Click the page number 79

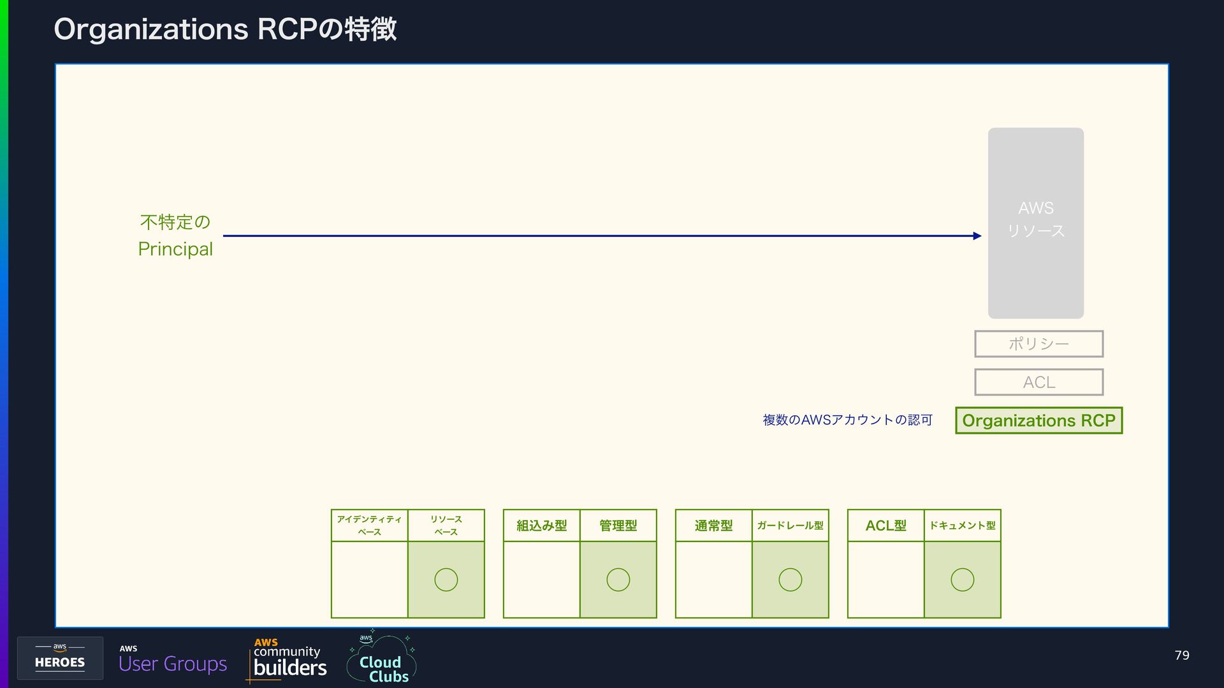pos(1182,656)
